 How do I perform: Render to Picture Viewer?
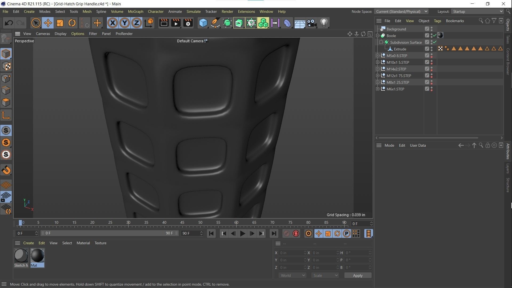(x=176, y=23)
